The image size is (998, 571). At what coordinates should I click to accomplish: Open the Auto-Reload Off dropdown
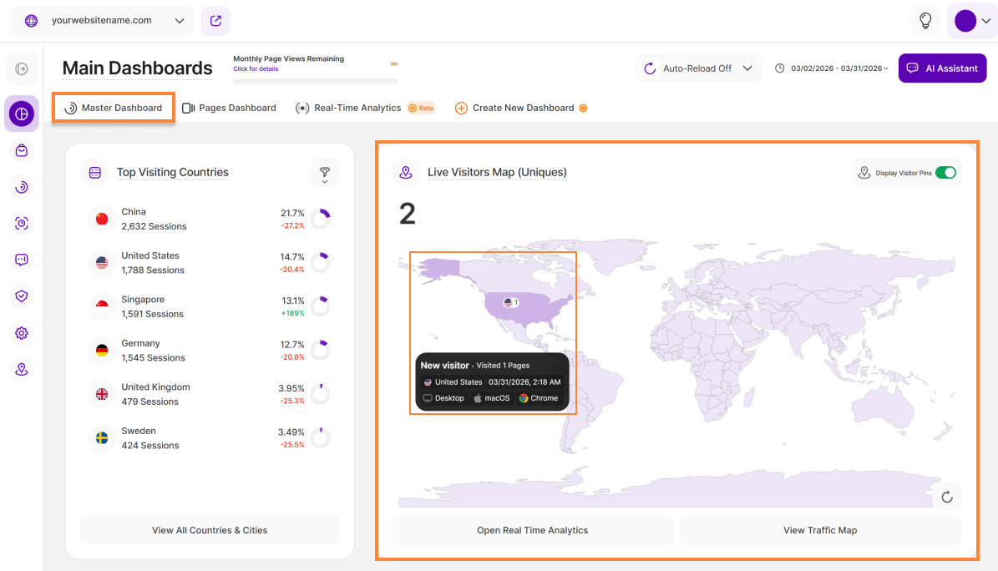coord(699,68)
